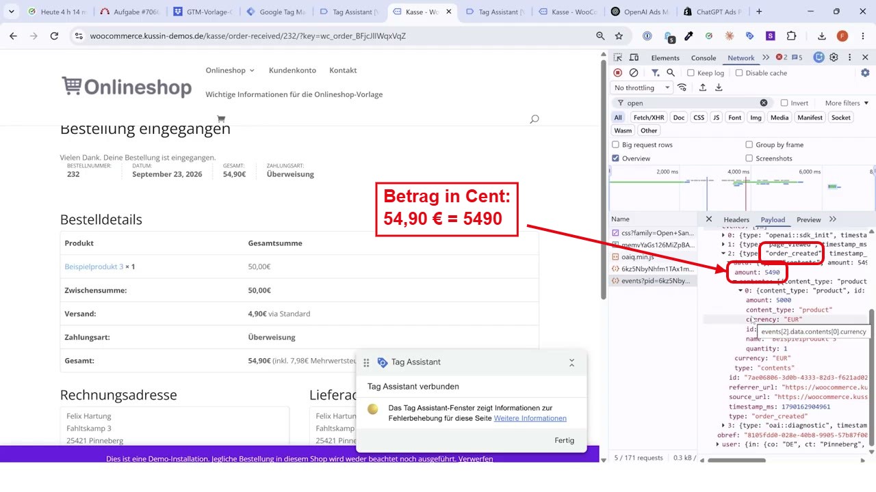Select the DevTools inspect element picker icon
Viewport: 876px width, 492px height.
[x=617, y=57]
